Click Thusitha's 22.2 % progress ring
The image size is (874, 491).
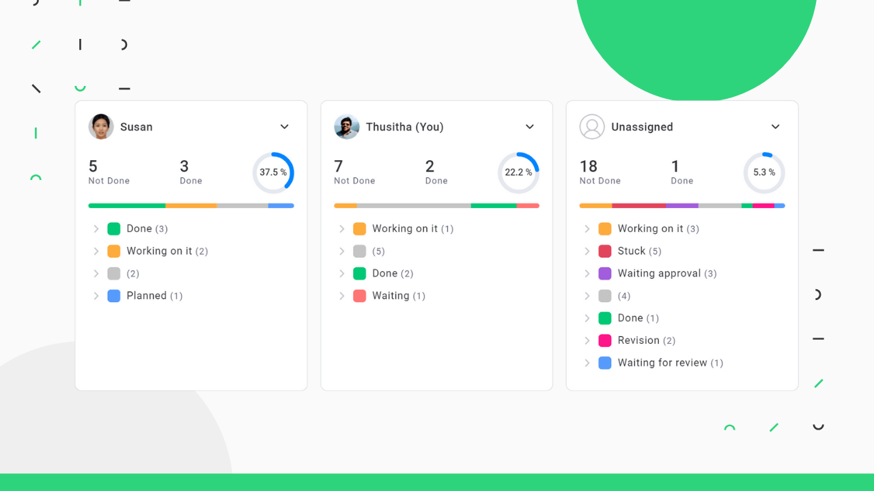point(518,173)
